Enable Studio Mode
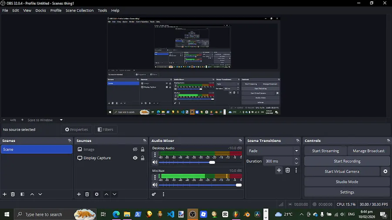Screen dimensions: 392x220 [x=347, y=182]
